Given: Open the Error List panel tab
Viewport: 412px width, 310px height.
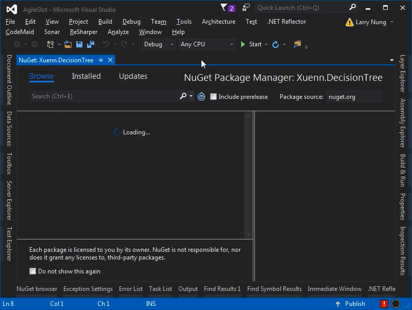Looking at the screenshot, I should pyautogui.click(x=131, y=289).
